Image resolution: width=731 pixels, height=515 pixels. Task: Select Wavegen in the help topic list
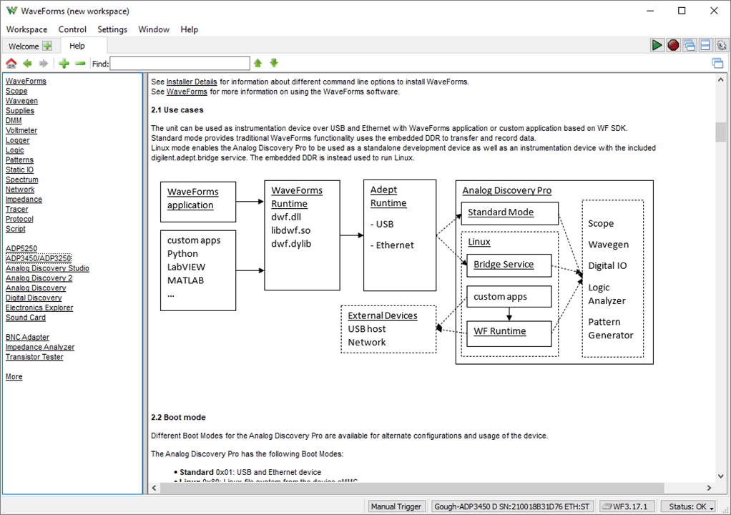tap(21, 101)
